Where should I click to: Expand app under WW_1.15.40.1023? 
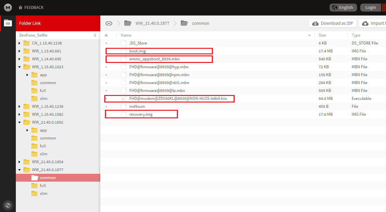click(x=27, y=75)
